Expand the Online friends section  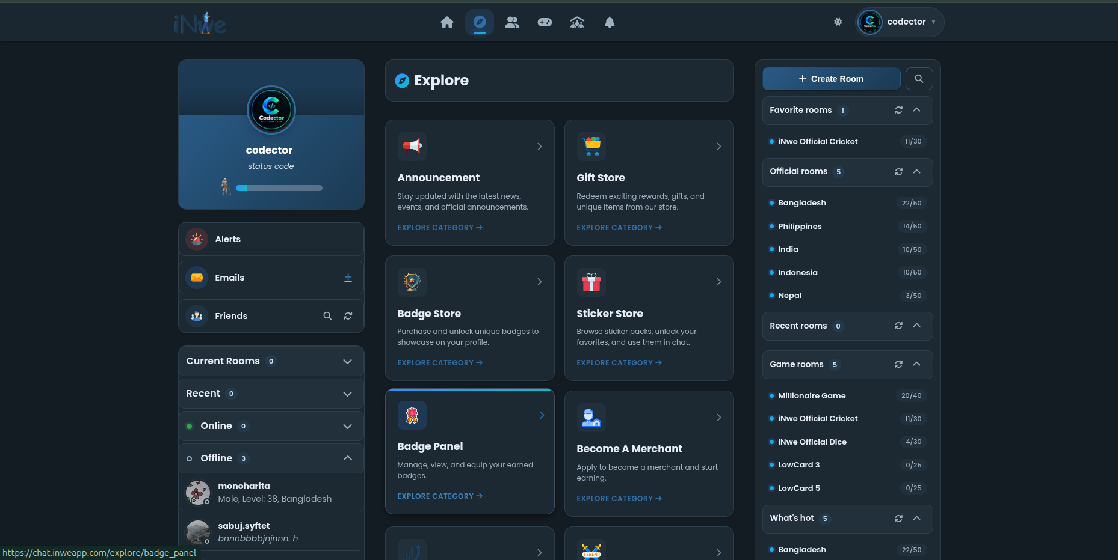coord(271,426)
